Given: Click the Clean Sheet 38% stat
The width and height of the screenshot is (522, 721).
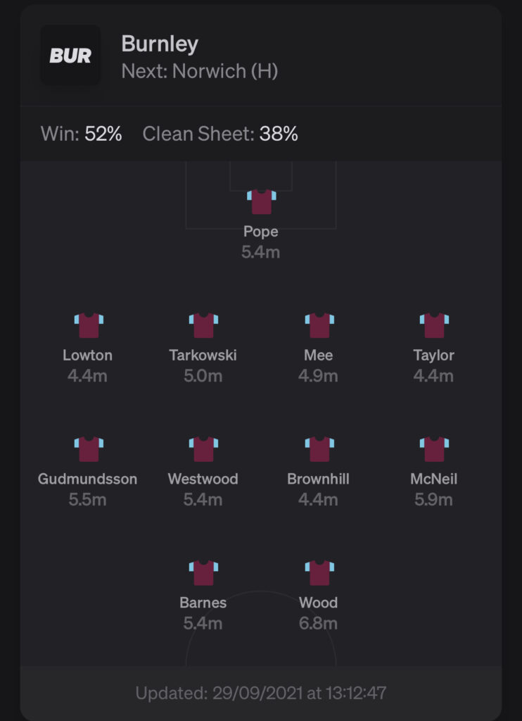Looking at the screenshot, I should [x=220, y=134].
